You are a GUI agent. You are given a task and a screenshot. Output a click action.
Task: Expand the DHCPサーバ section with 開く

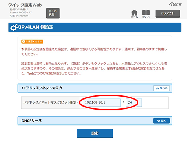click(x=162, y=121)
